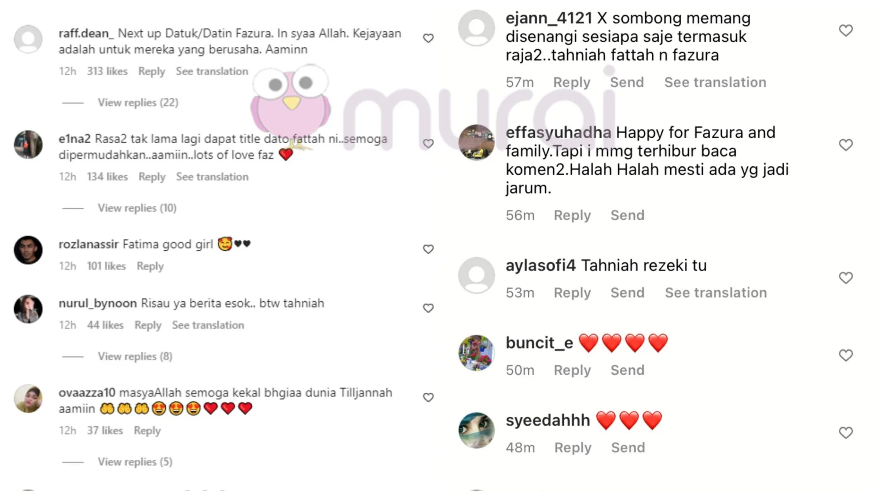883x496 pixels.
Task: Expand View replies (22)
Action: click(x=138, y=102)
